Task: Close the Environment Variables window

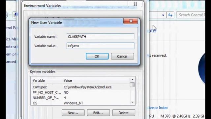Action: pyautogui.click(x=135, y=4)
